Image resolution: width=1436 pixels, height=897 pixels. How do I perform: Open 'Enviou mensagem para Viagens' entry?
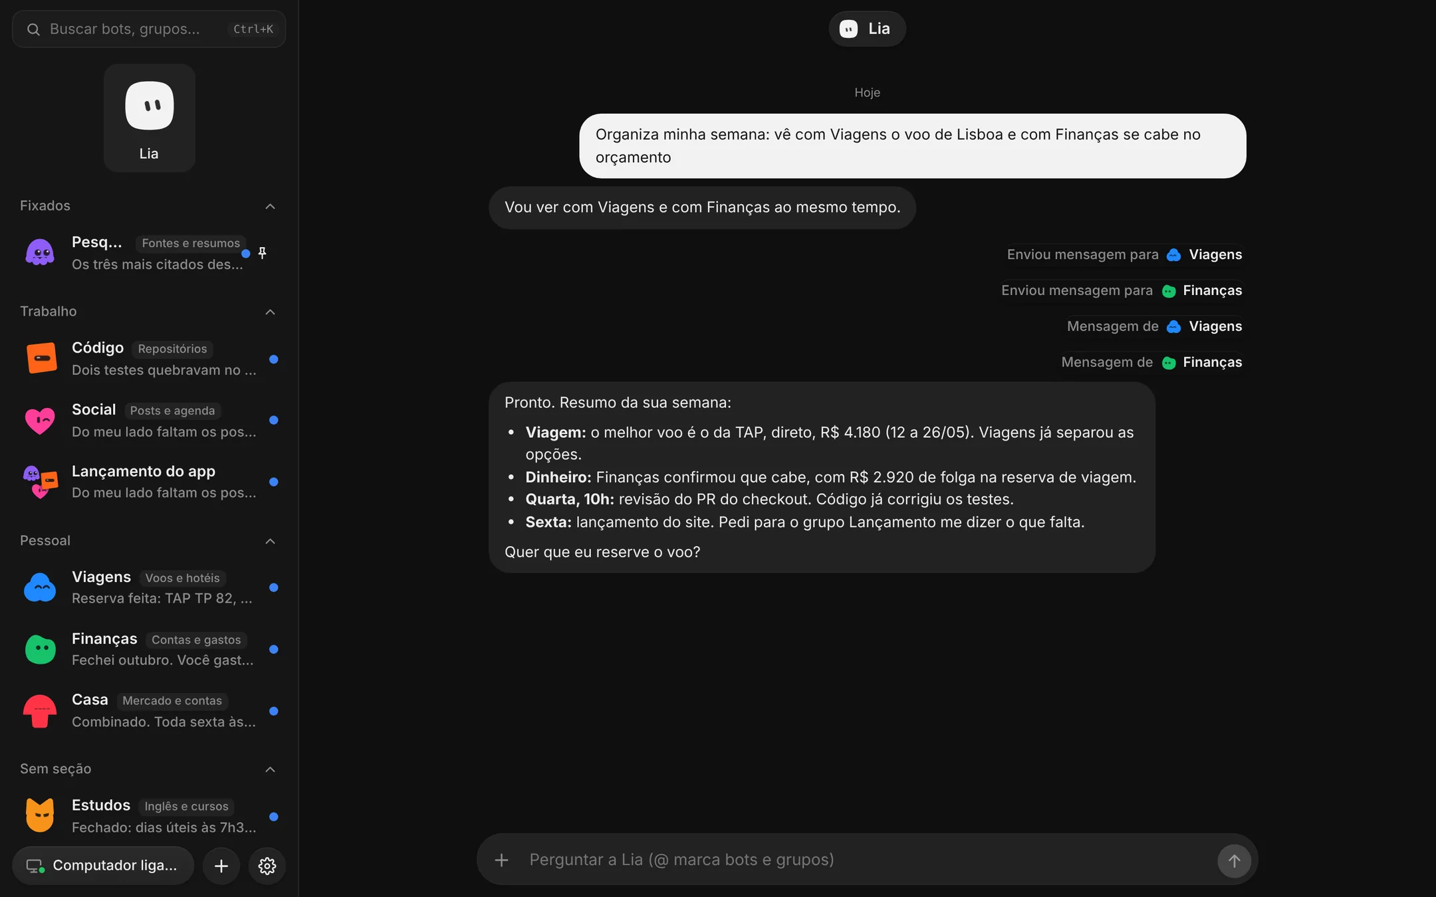[x=1124, y=254]
